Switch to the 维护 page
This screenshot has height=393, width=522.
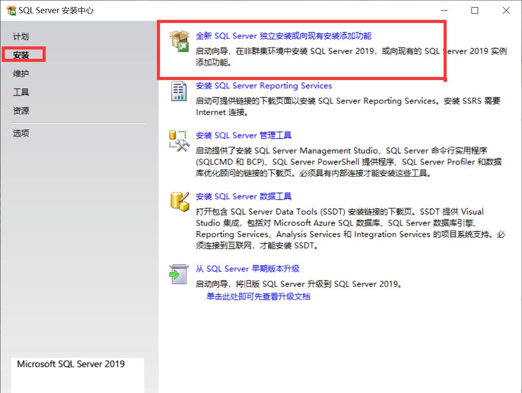click(x=21, y=73)
